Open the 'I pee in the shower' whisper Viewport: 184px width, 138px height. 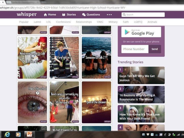[96, 102]
